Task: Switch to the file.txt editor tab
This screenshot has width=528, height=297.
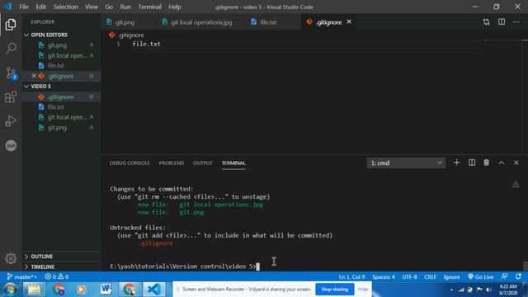Action: point(268,22)
